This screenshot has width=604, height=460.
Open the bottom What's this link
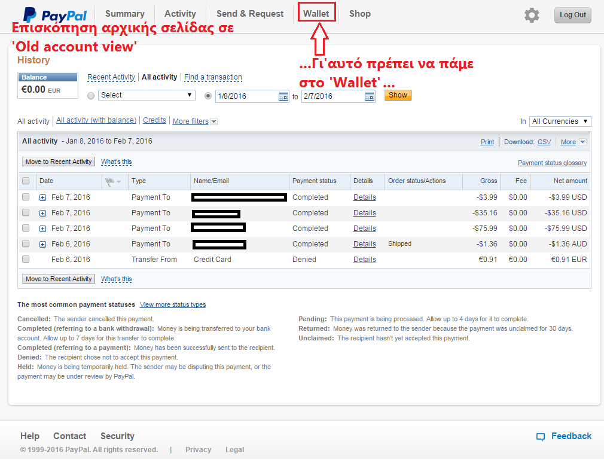tap(117, 279)
